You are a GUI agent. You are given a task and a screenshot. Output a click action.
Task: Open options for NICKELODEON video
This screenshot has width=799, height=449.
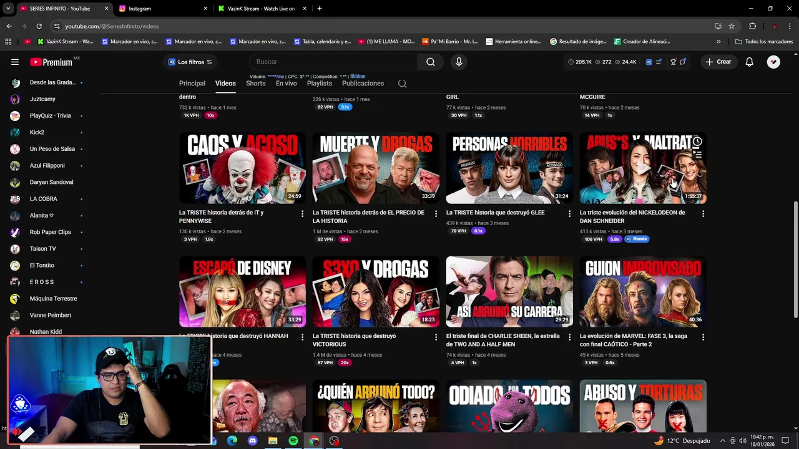pyautogui.click(x=703, y=213)
